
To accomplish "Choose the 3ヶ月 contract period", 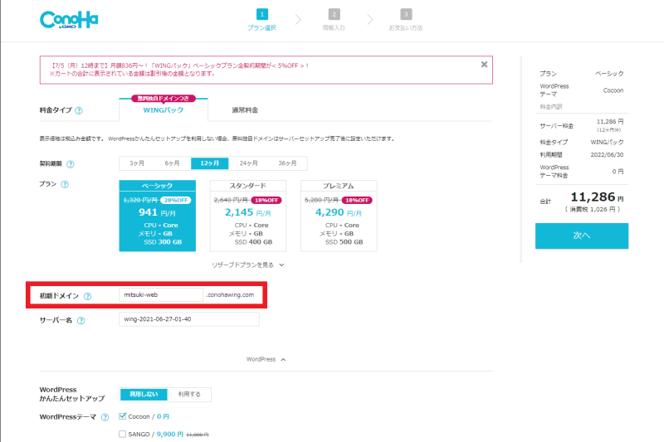I will point(137,163).
